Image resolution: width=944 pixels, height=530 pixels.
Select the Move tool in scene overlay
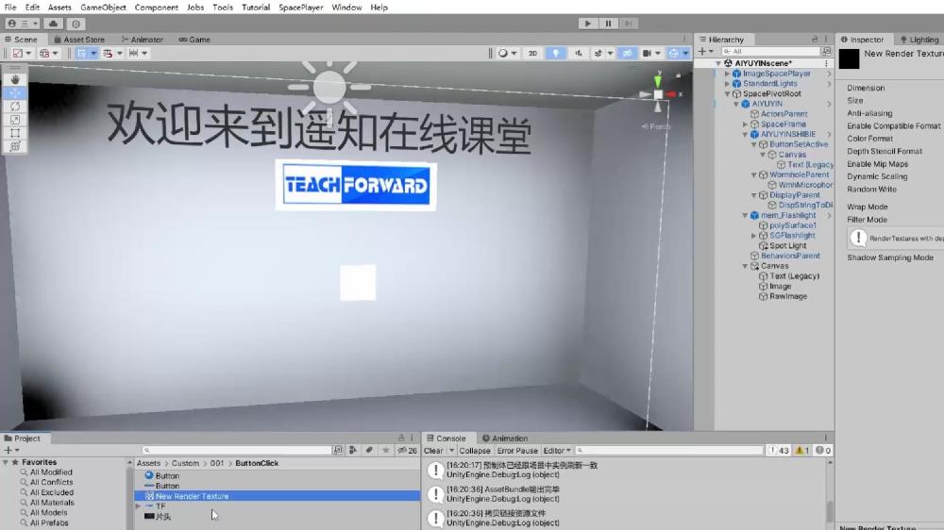(15, 92)
